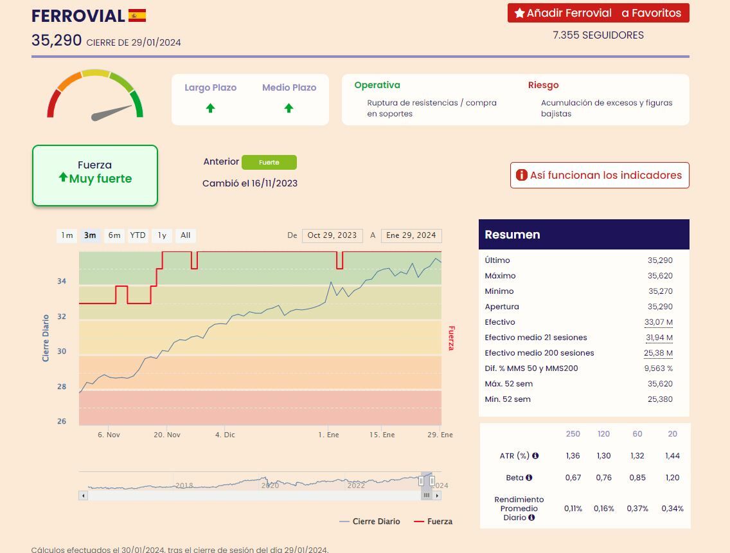Click the 2018 marker in the chart navigator
730x553 pixels.
(184, 485)
